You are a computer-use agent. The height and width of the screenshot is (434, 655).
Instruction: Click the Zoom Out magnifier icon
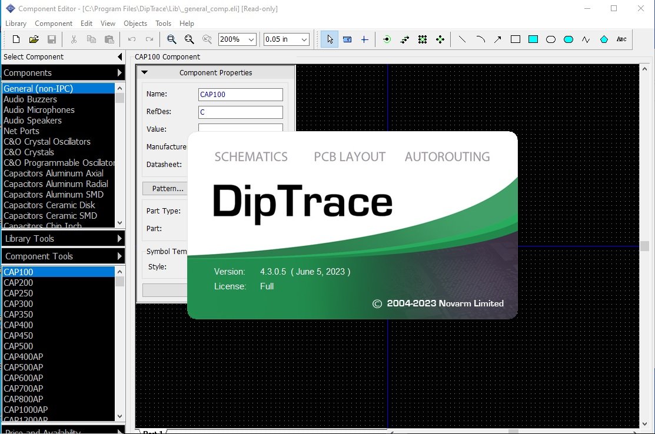click(189, 39)
